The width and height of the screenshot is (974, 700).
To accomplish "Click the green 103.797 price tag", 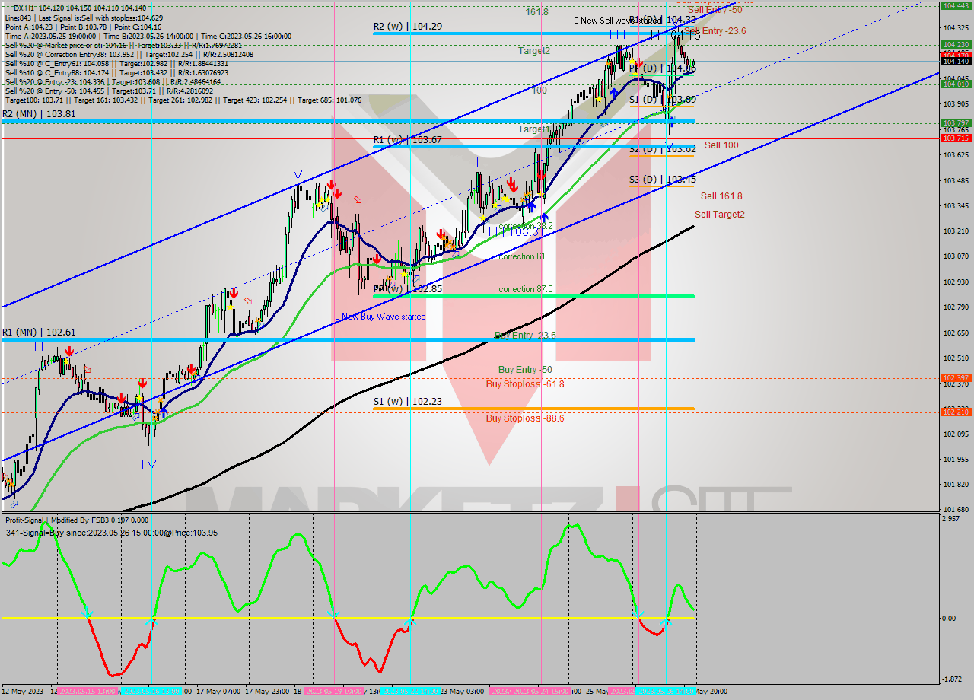I will (x=956, y=123).
